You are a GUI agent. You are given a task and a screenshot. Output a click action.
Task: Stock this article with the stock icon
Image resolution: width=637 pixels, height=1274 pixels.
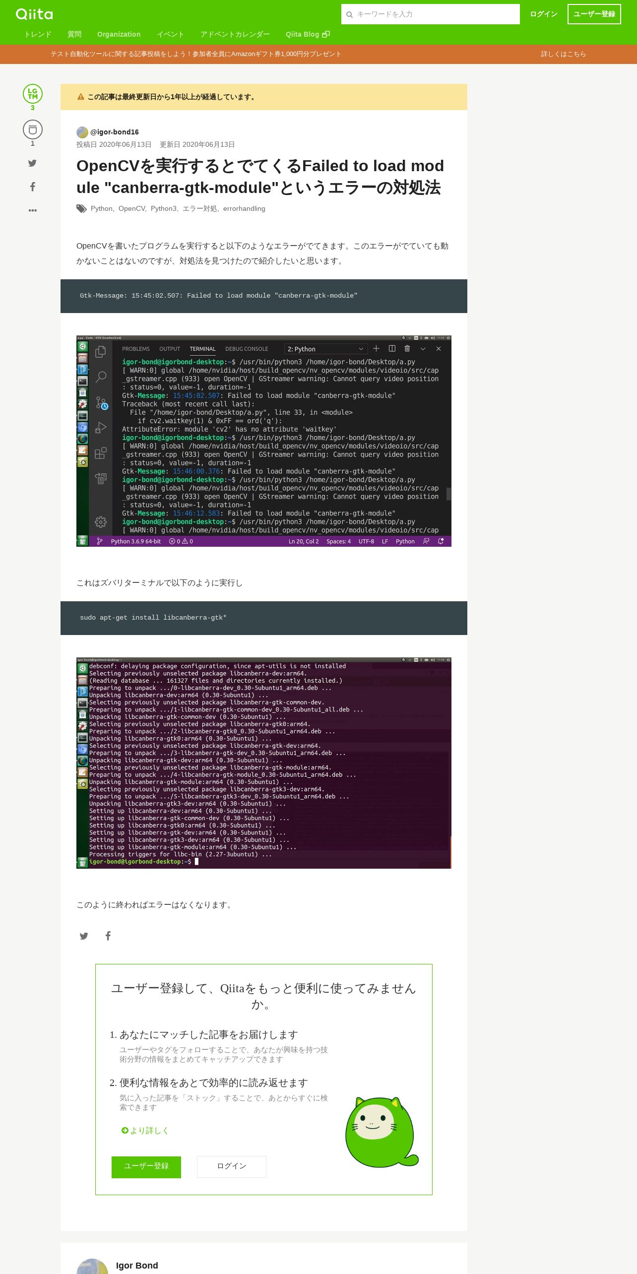(x=33, y=129)
